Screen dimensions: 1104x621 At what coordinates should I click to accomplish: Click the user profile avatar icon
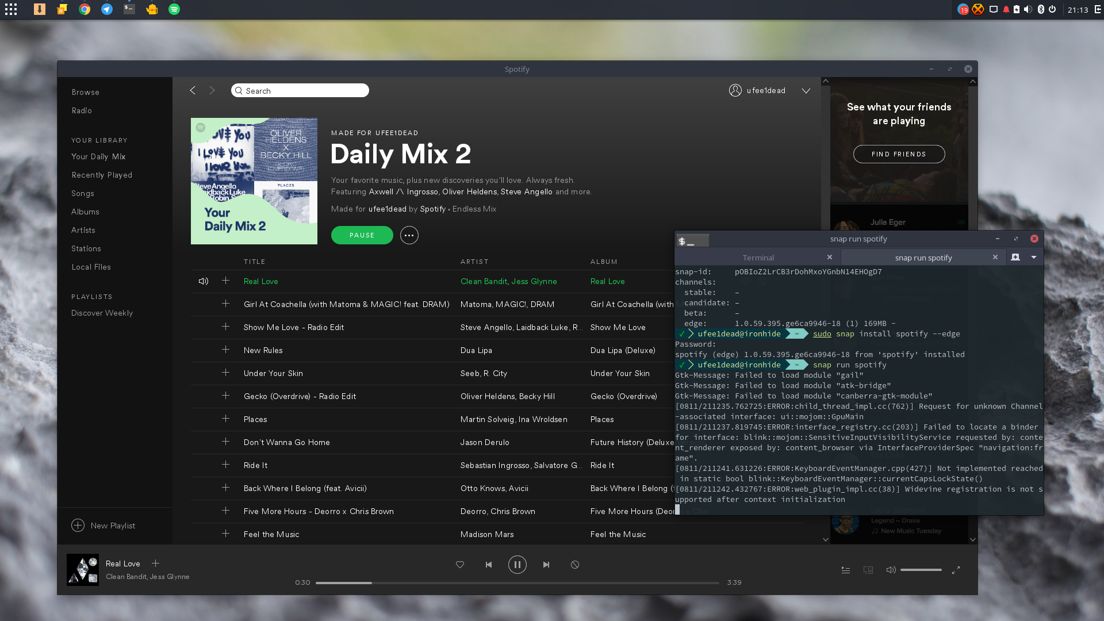click(735, 90)
